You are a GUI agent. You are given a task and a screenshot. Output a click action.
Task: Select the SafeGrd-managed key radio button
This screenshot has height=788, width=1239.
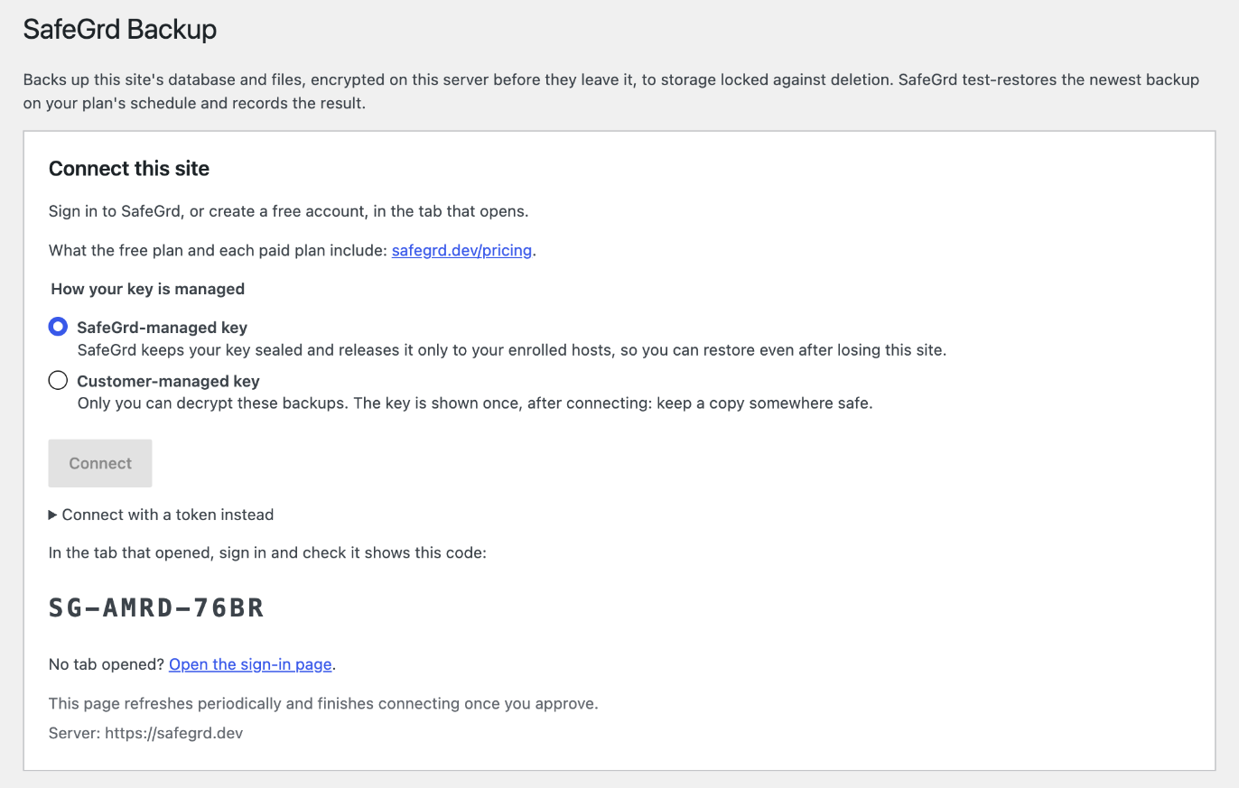point(58,327)
